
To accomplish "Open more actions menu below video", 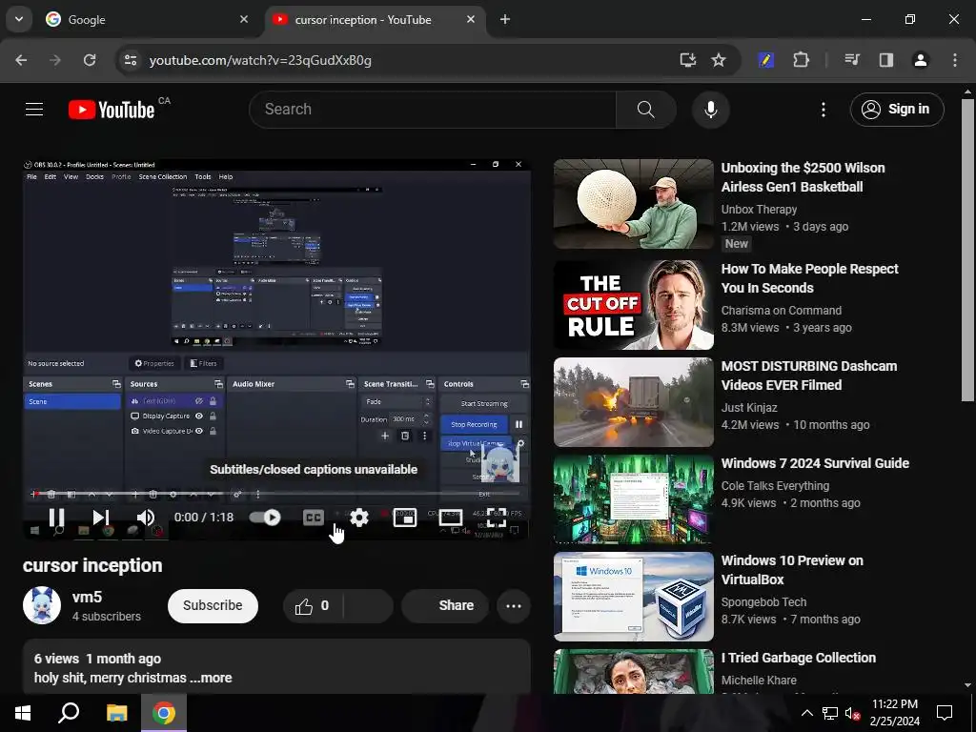I will point(514,605).
